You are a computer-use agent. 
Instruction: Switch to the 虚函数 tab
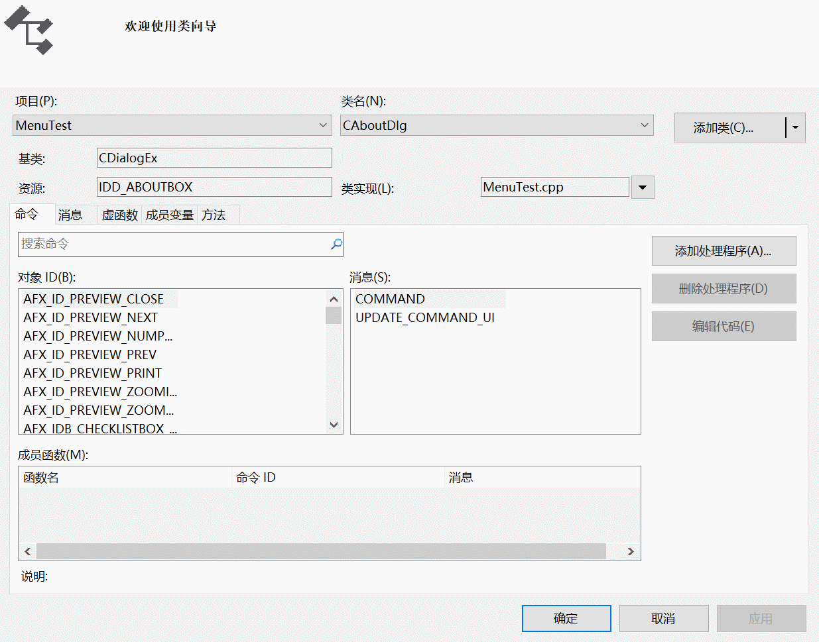(119, 215)
